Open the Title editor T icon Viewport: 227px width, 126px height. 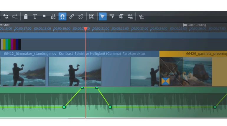click(35, 17)
